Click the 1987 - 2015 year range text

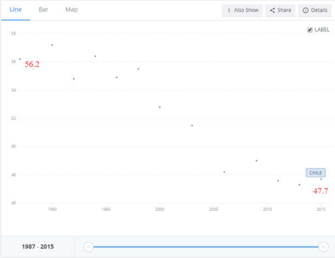(x=37, y=247)
